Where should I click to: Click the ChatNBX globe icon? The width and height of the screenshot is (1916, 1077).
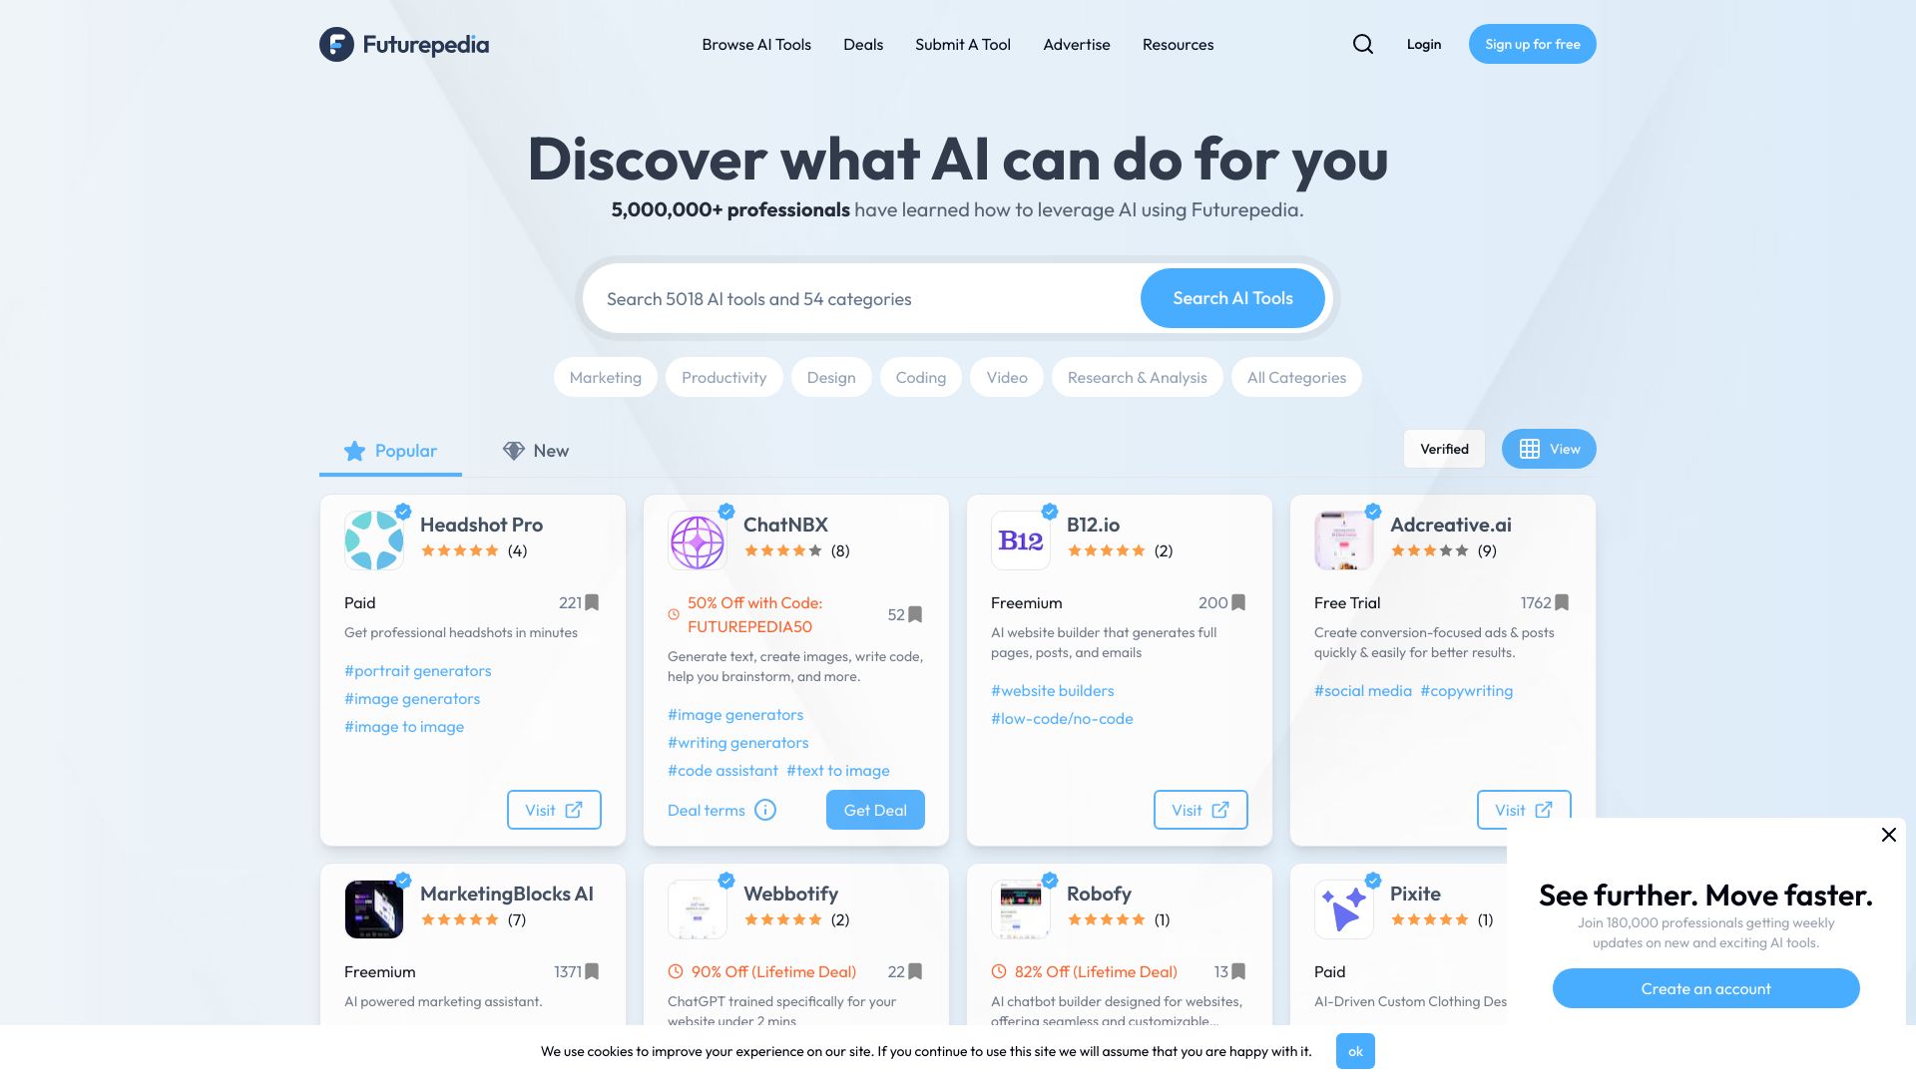tap(697, 539)
